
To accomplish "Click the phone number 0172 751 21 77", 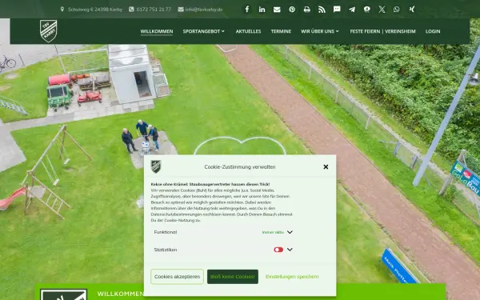I will click(x=154, y=9).
